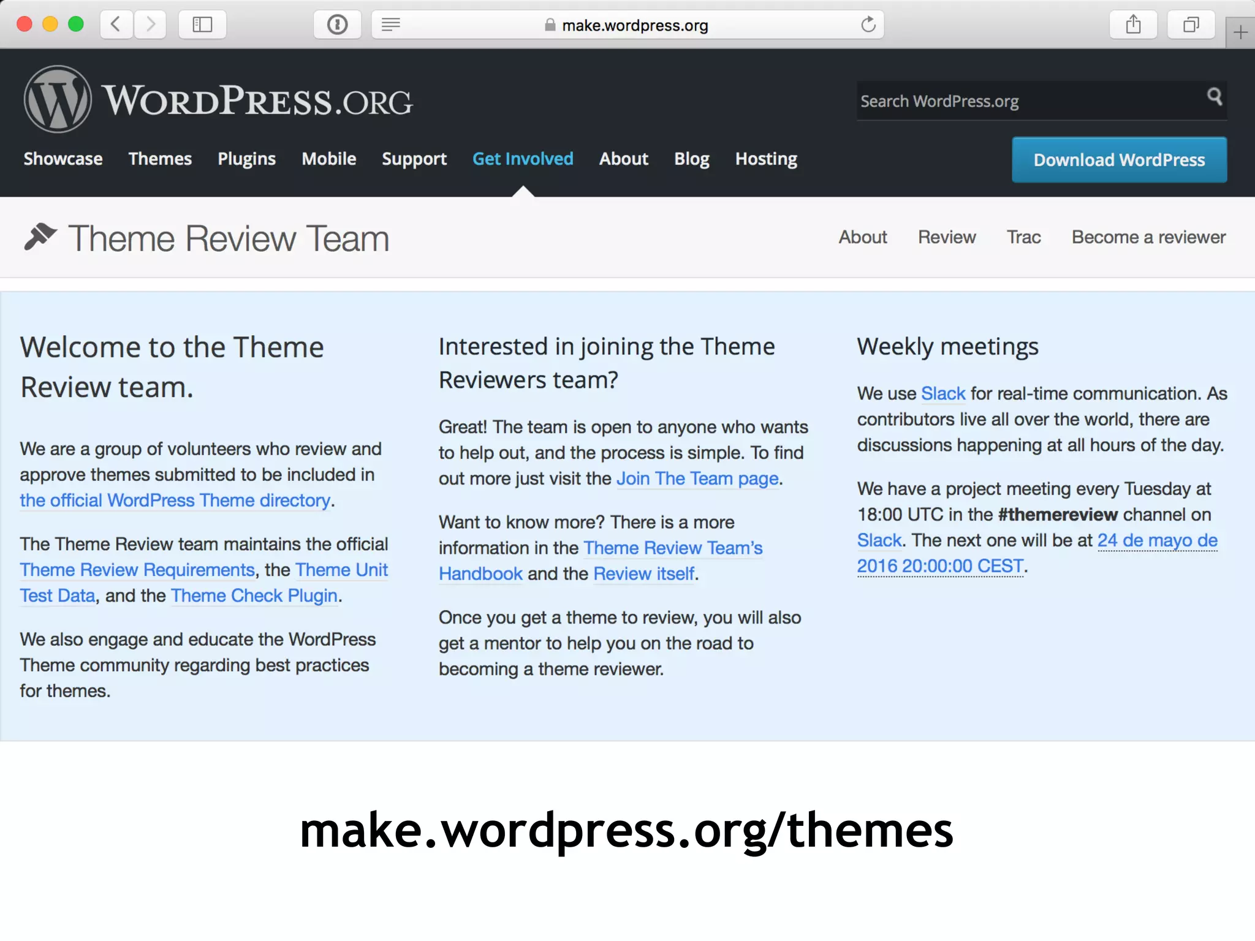Click the WordPress.org wordmark text
1255x941 pixels.
pos(257,100)
